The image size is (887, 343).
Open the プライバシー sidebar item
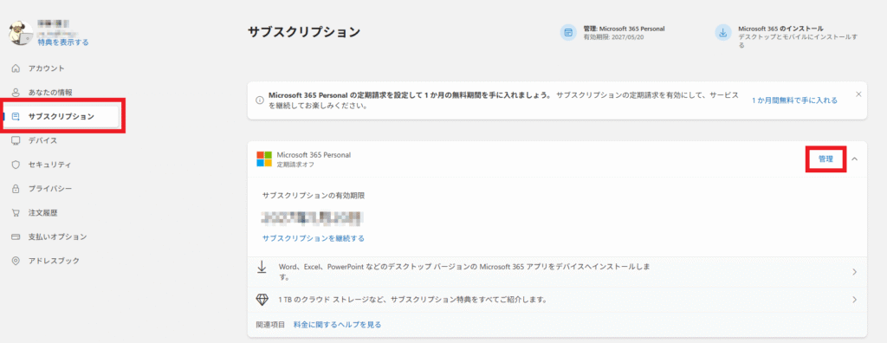(x=50, y=189)
